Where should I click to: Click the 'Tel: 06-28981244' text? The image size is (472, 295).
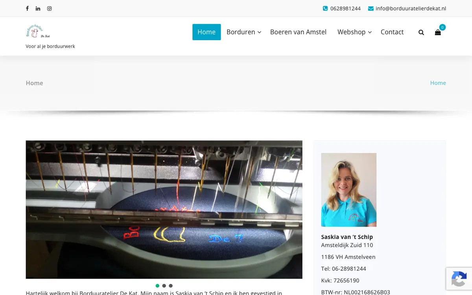pos(344,269)
